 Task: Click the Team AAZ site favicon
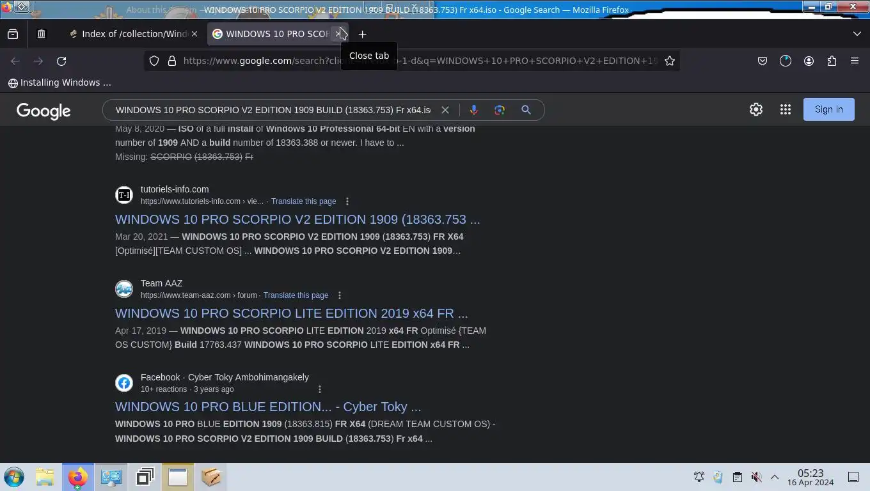(124, 289)
